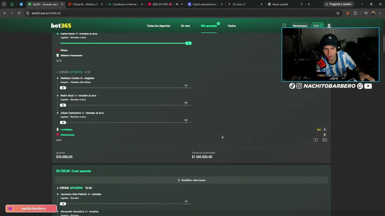
Task: Click the Internacional team shirt icon
Action: click(57, 135)
